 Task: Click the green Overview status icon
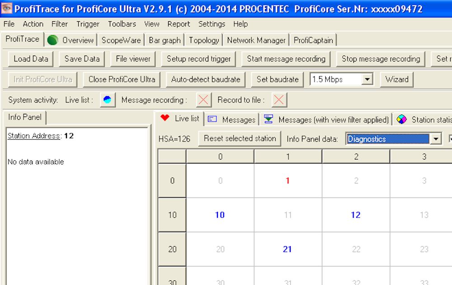click(x=53, y=40)
